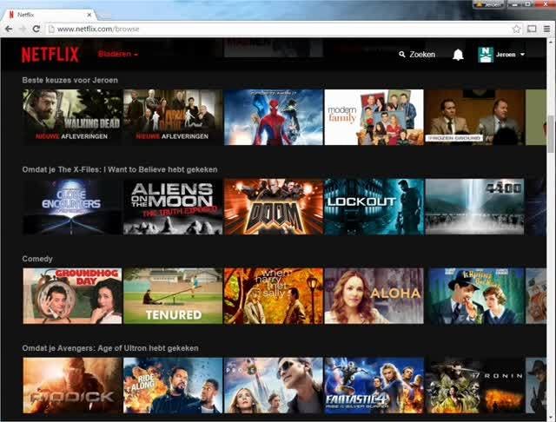This screenshot has height=422, width=556.
Task: Open When Harry Met Sally thumbnail
Action: 274,296
